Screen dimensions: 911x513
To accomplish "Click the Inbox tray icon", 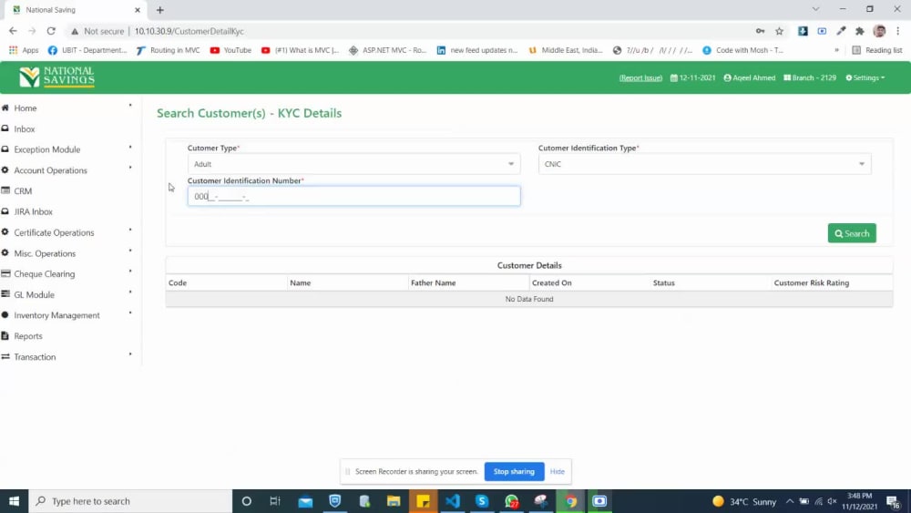I will (5, 128).
